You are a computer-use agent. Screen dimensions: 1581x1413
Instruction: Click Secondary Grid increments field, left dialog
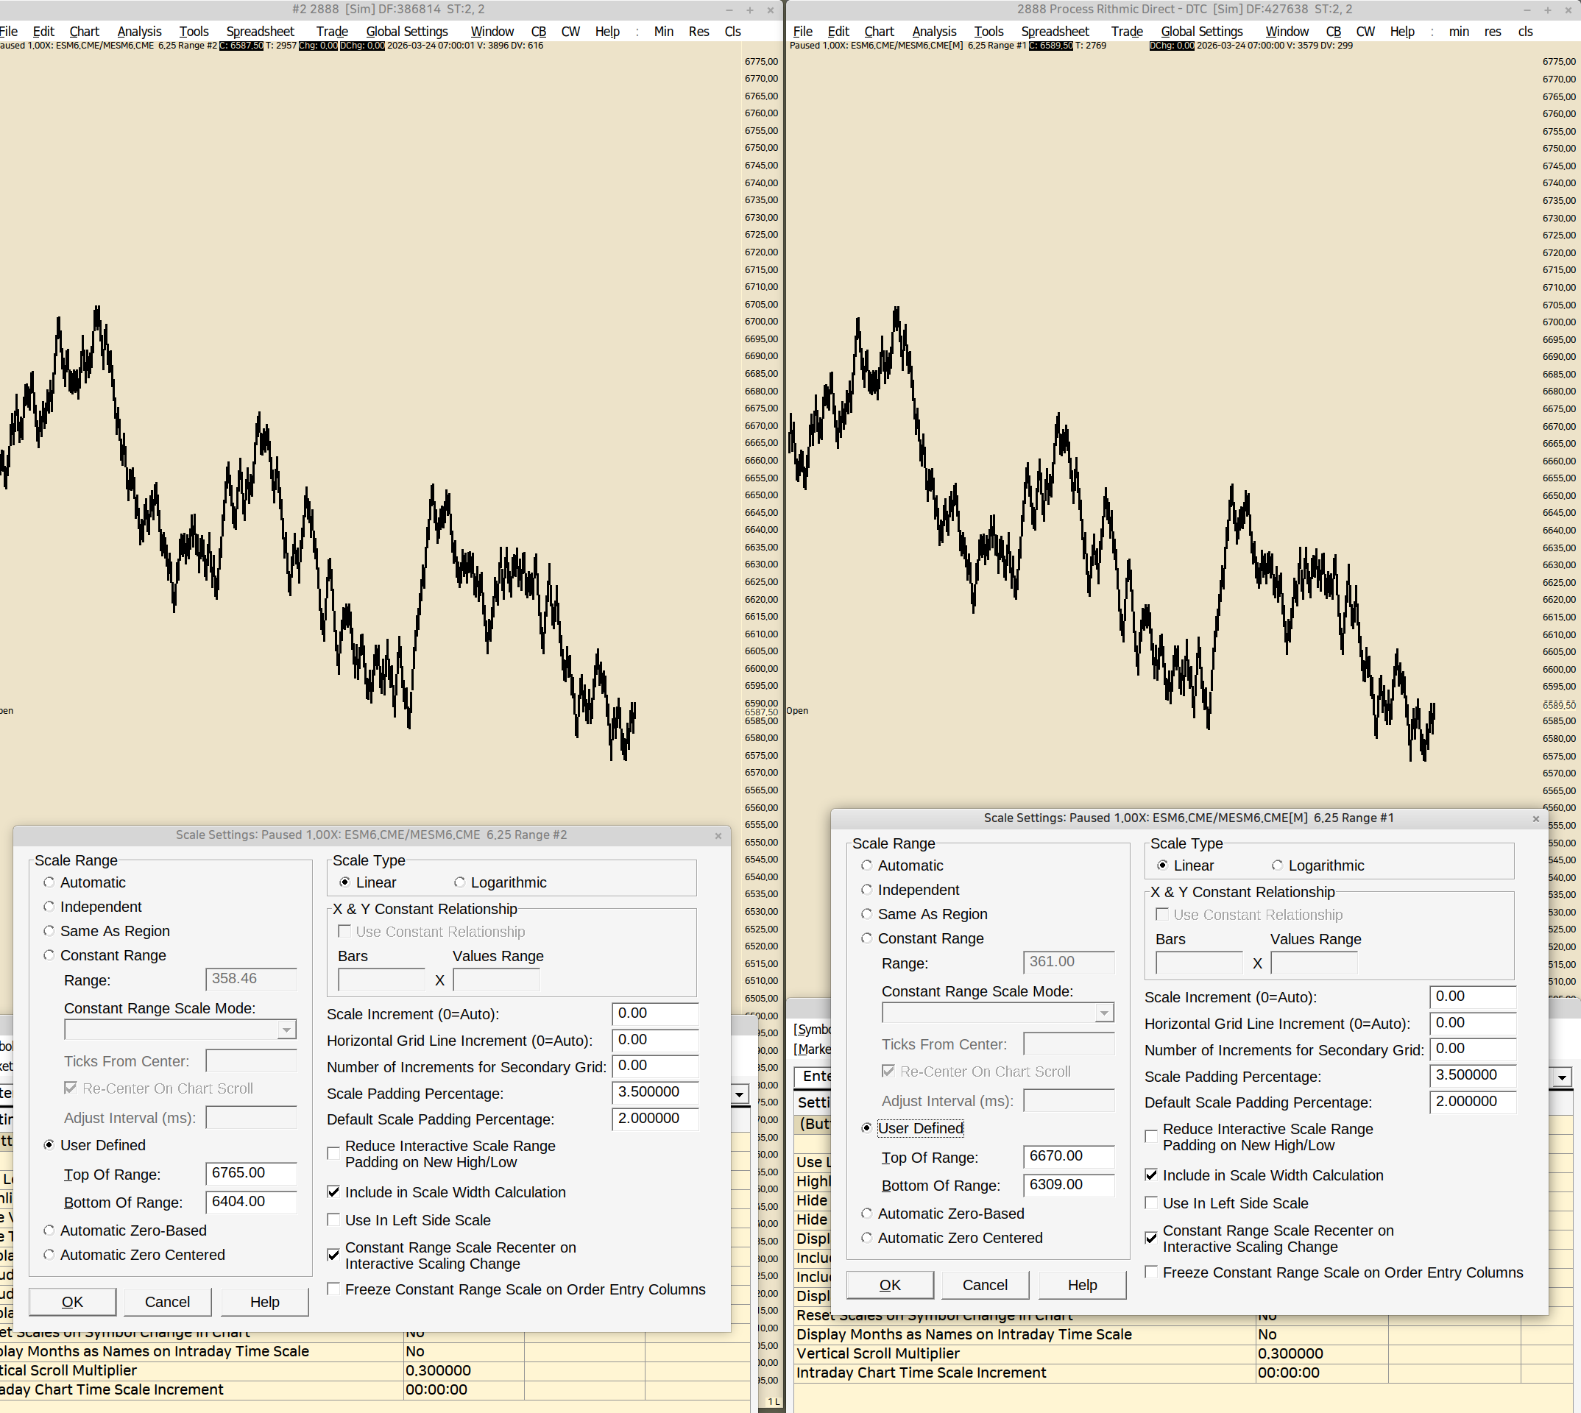pos(654,1065)
